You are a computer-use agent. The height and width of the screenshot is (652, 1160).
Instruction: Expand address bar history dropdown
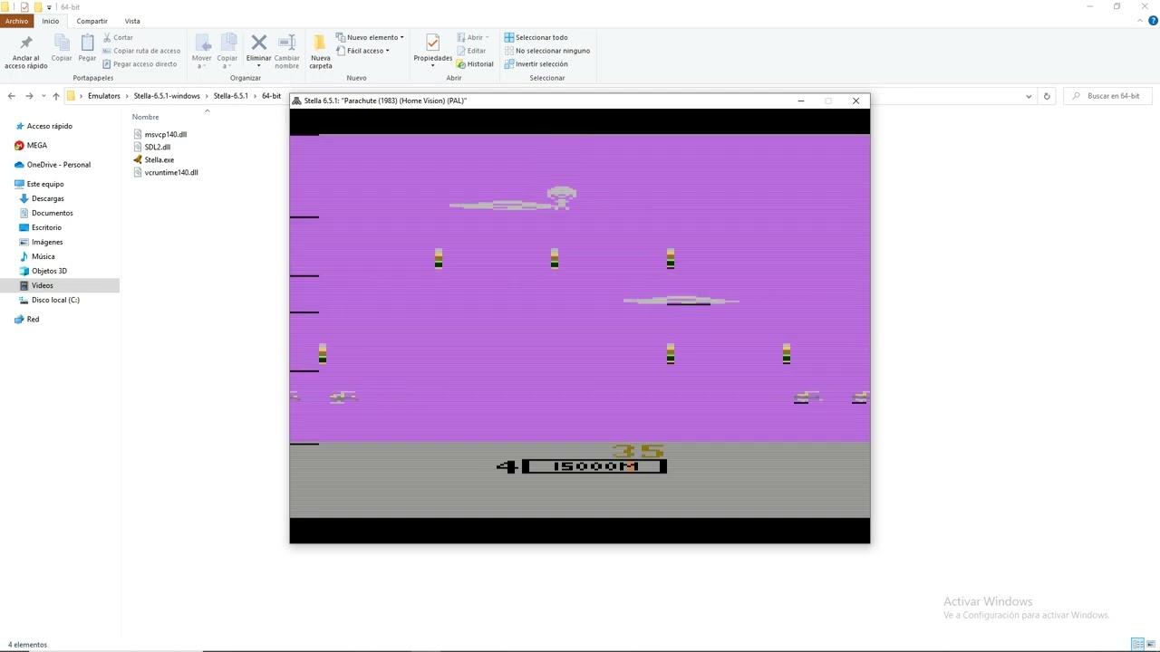click(1029, 96)
